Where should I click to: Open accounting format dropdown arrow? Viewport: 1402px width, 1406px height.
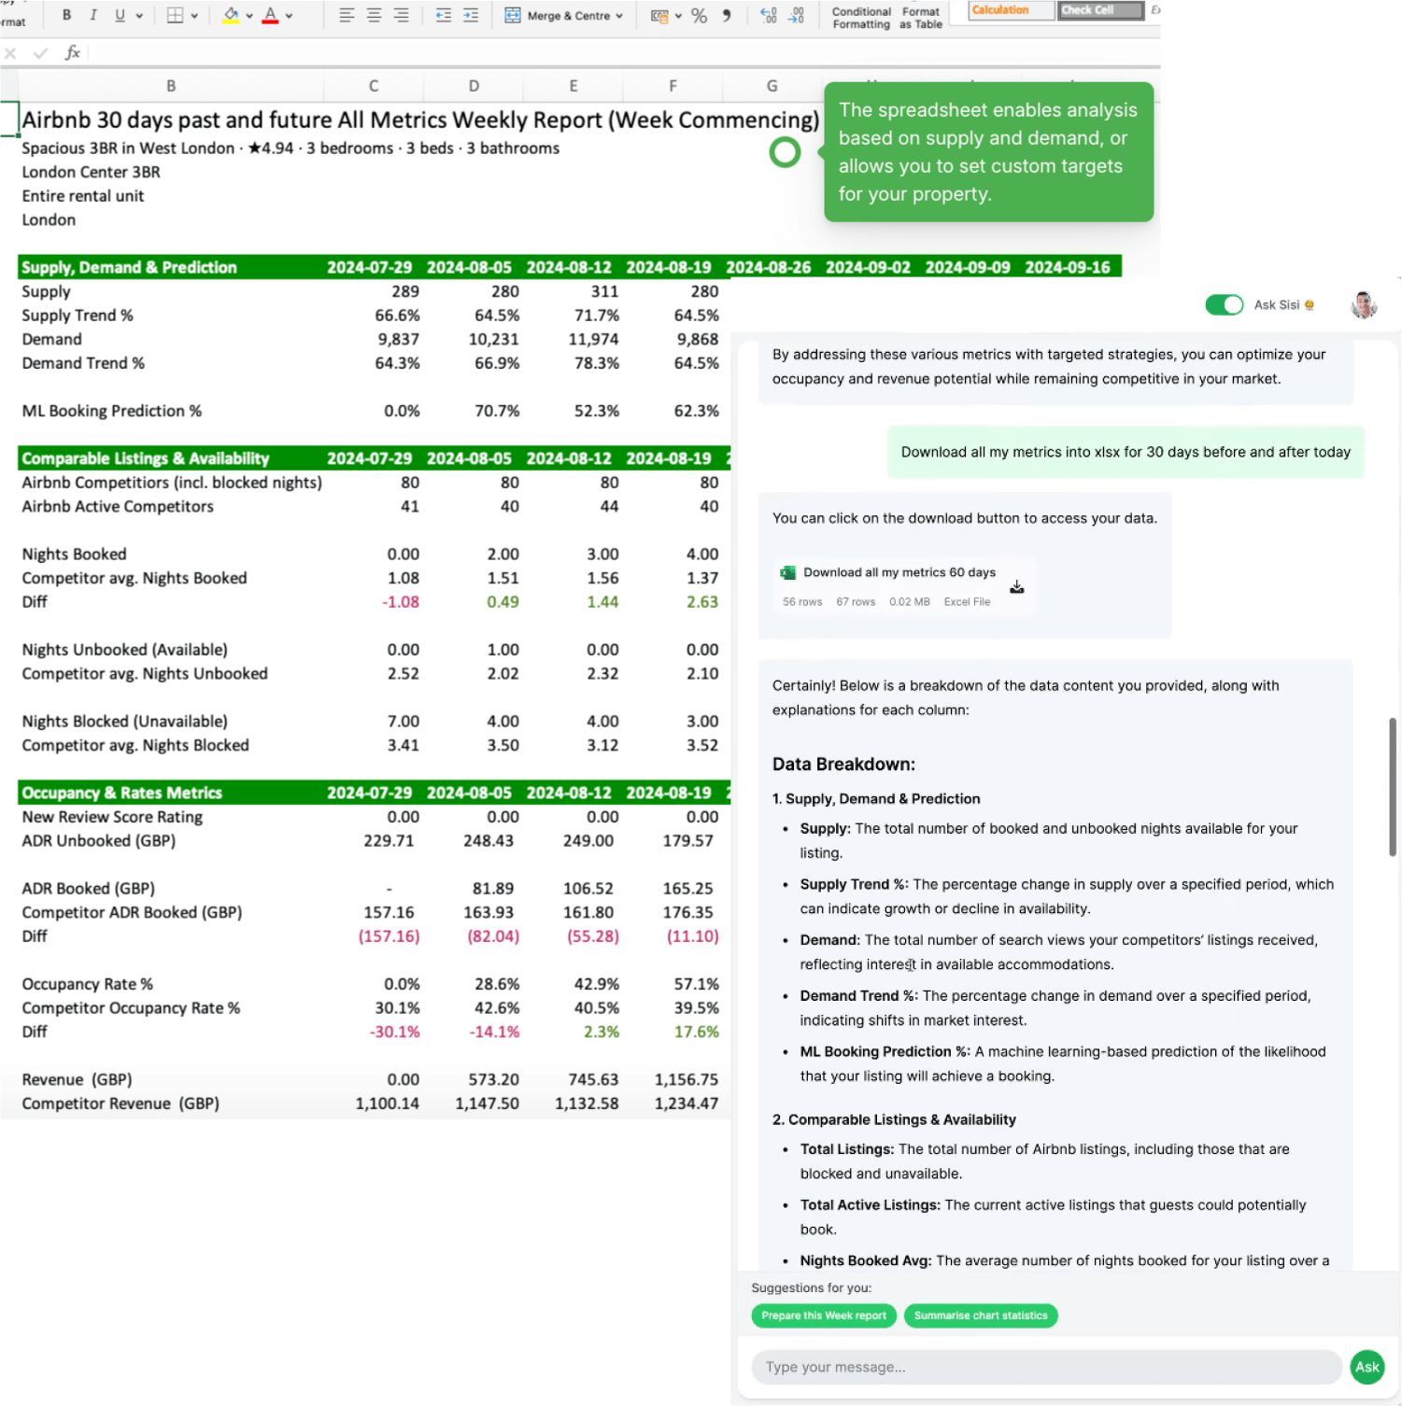[x=678, y=16]
